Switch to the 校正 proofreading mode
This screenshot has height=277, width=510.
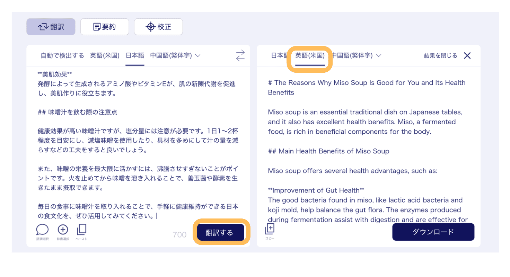(158, 27)
